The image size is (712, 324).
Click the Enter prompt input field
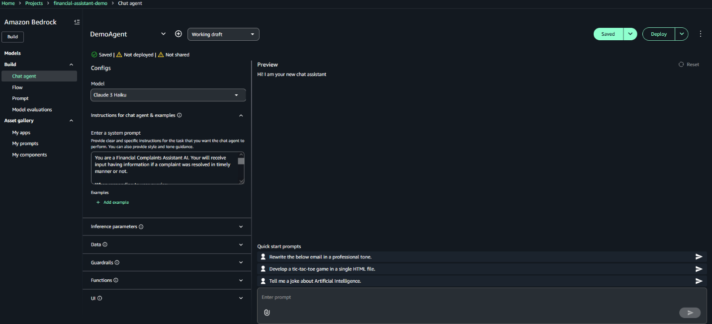(481, 297)
